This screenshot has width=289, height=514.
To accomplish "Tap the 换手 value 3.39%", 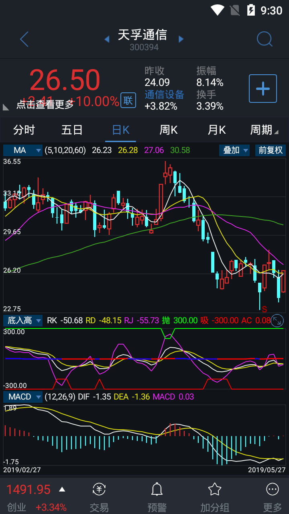I will point(210,106).
